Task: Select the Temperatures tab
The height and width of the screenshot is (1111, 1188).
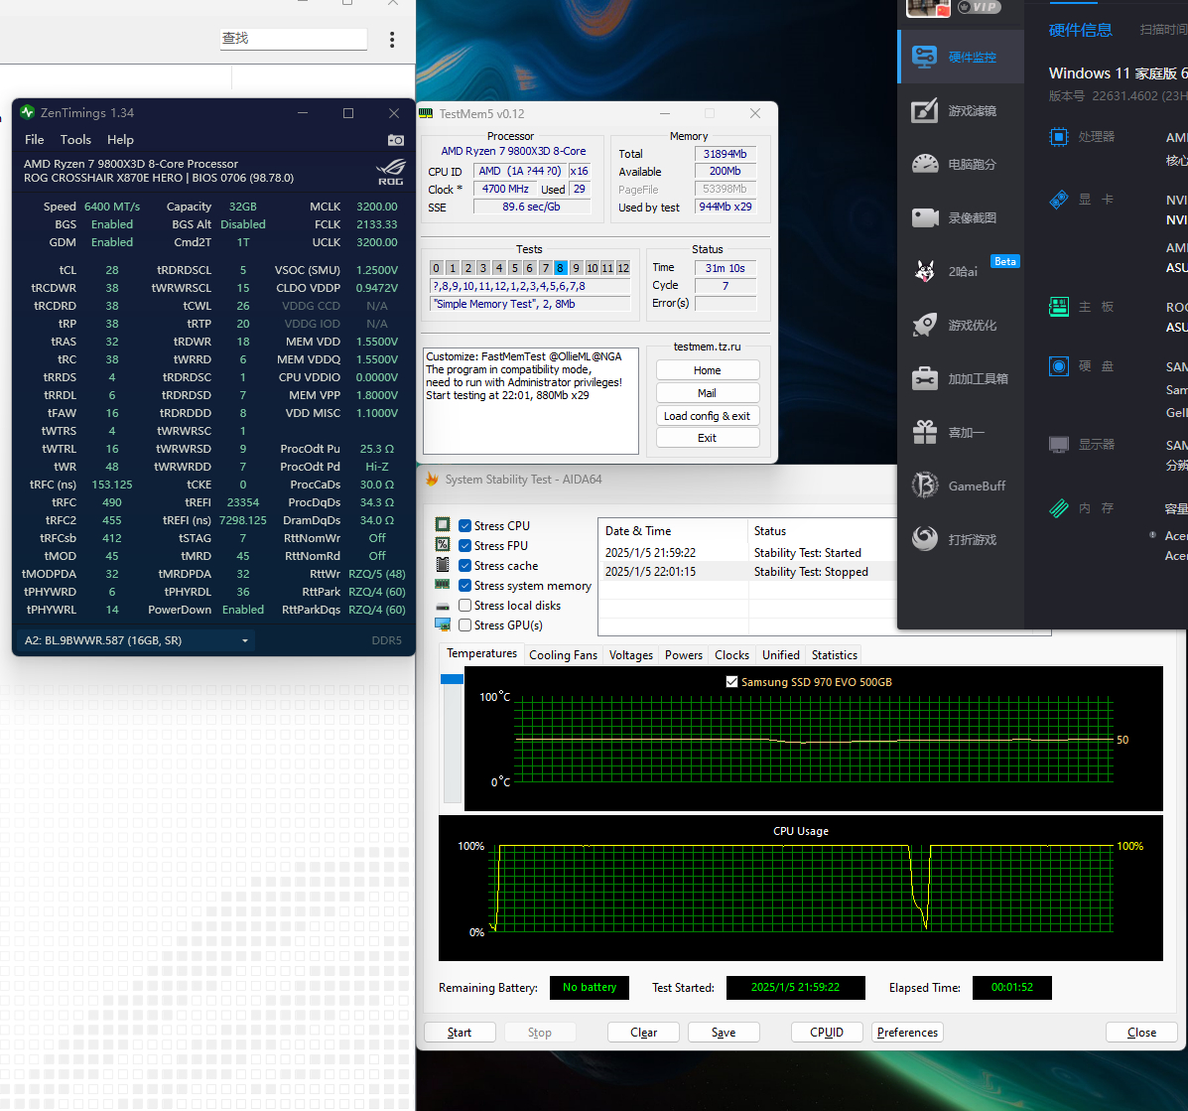Action: click(x=482, y=653)
